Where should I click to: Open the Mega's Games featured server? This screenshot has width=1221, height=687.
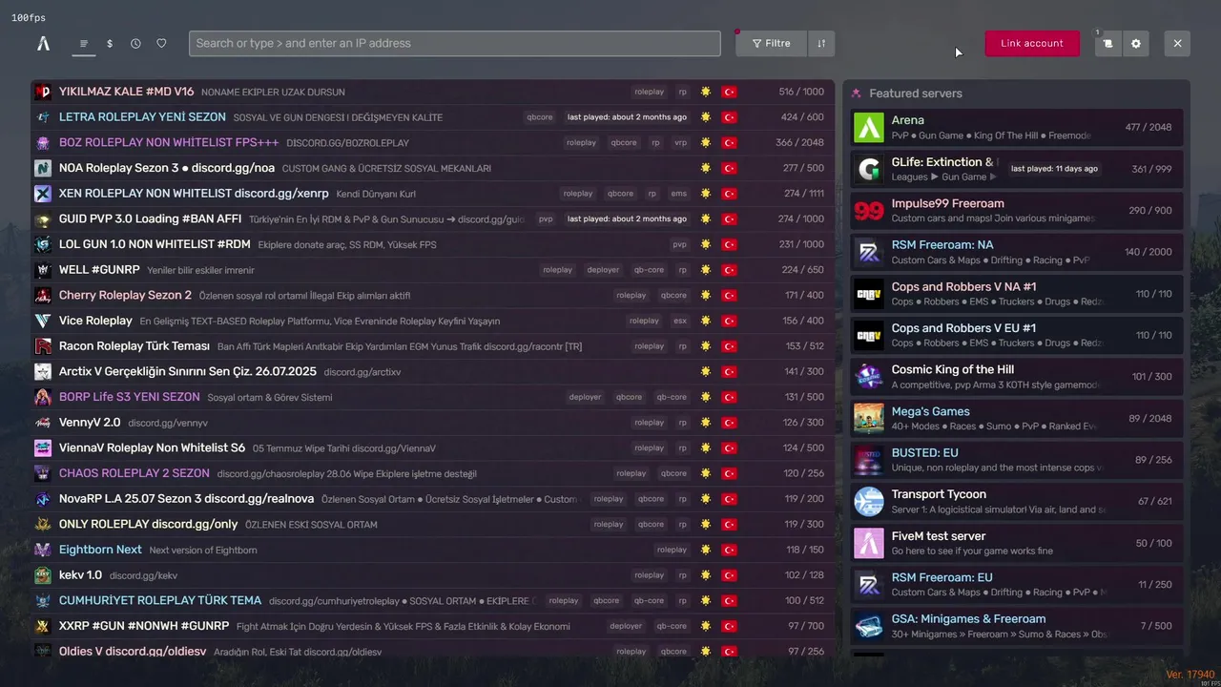click(1017, 418)
